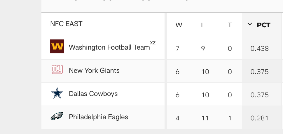The image size is (283, 134).
Task: Click the NFC EAST division header
Action: coord(66,24)
